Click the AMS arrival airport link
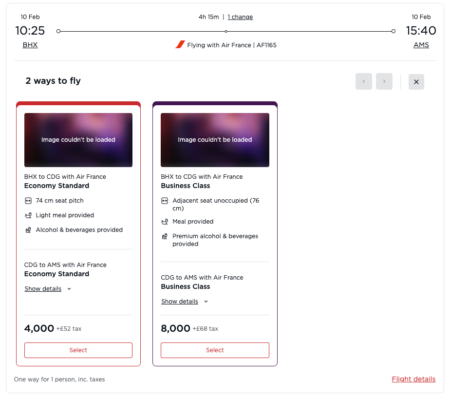The image size is (450, 398). pyautogui.click(x=421, y=45)
